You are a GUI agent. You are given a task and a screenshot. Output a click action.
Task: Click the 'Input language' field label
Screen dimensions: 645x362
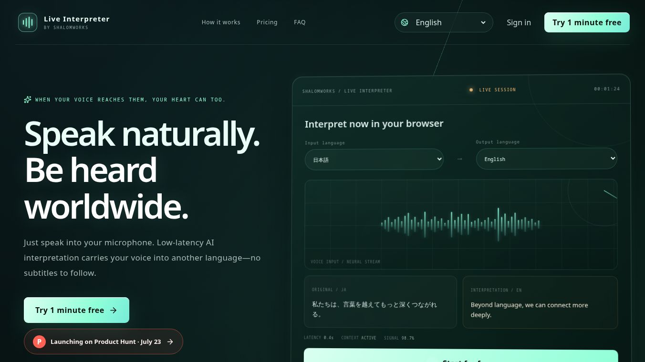325,143
